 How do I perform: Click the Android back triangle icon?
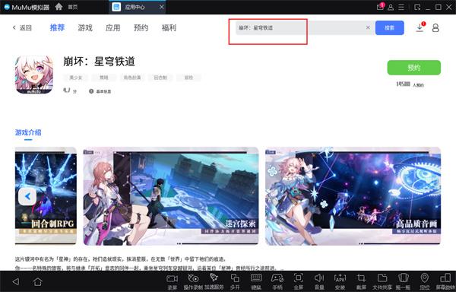[16, 281]
